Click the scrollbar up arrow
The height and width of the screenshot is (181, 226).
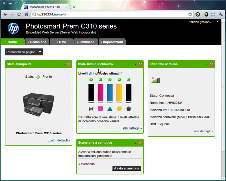click(x=223, y=21)
